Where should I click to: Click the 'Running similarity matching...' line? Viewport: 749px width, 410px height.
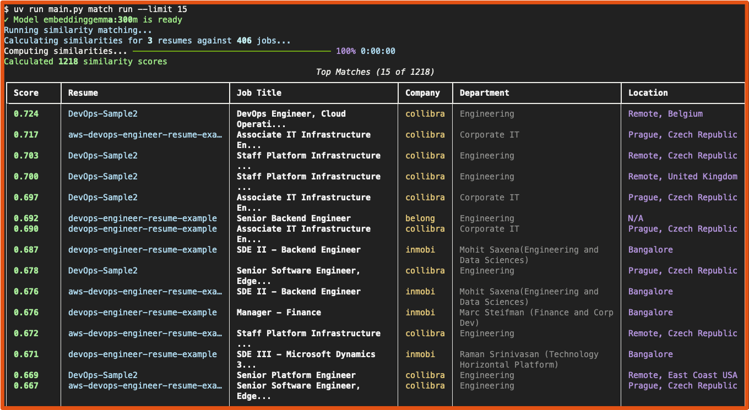(x=78, y=30)
